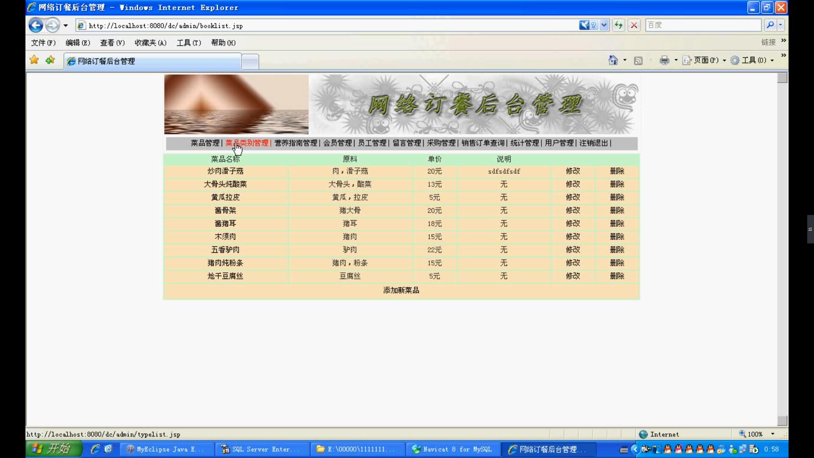Screen dimensions: 814x458
Task: Click 修改 for 酱骨架 row
Action: [573, 211]
